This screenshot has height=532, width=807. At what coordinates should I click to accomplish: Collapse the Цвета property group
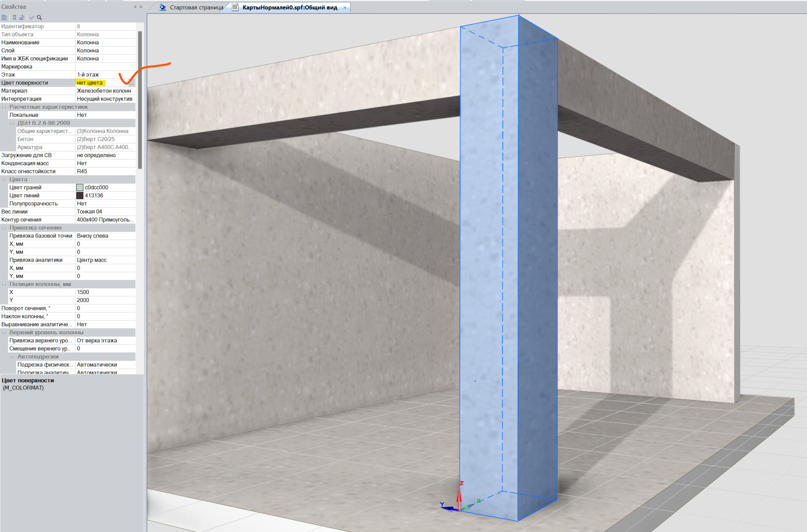(x=4, y=179)
